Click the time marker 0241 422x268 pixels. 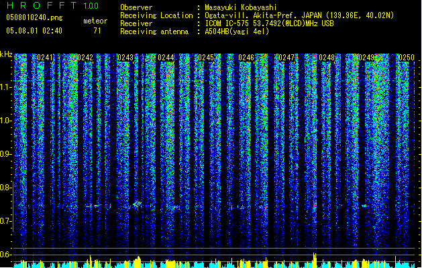click(45, 58)
